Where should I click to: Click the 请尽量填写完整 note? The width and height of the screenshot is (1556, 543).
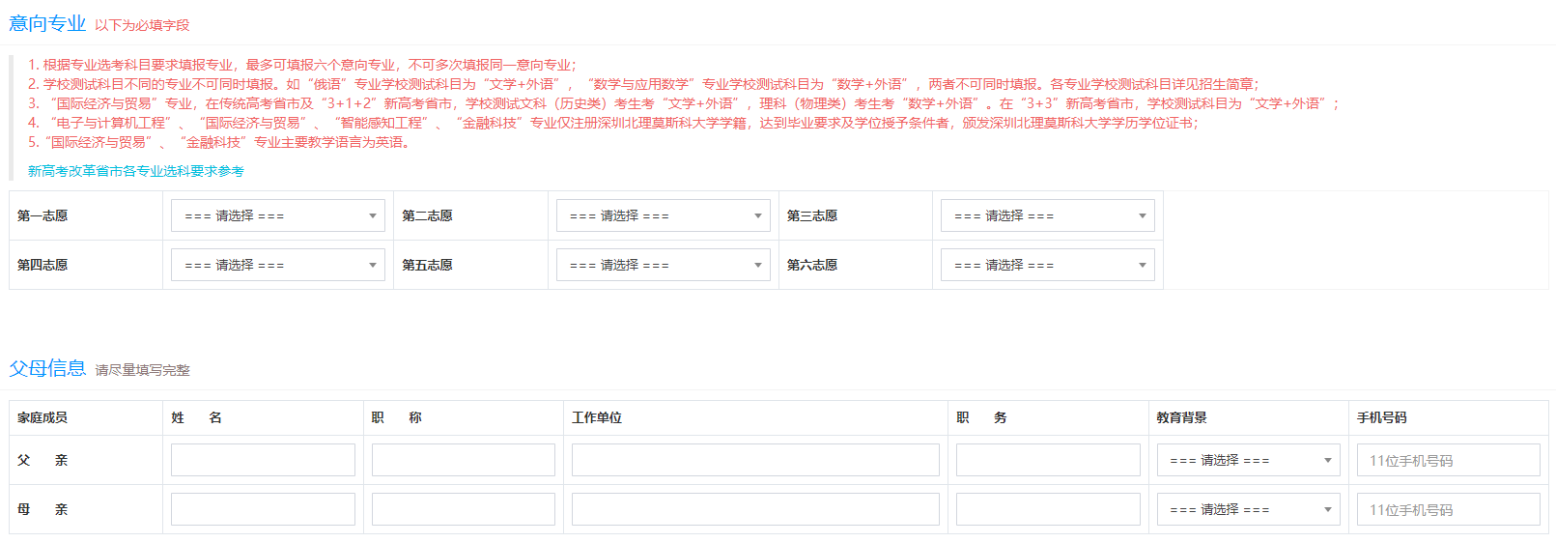click(142, 370)
